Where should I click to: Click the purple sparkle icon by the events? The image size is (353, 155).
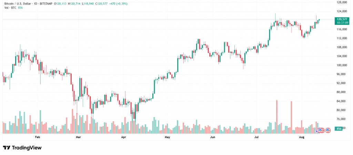coord(317,131)
